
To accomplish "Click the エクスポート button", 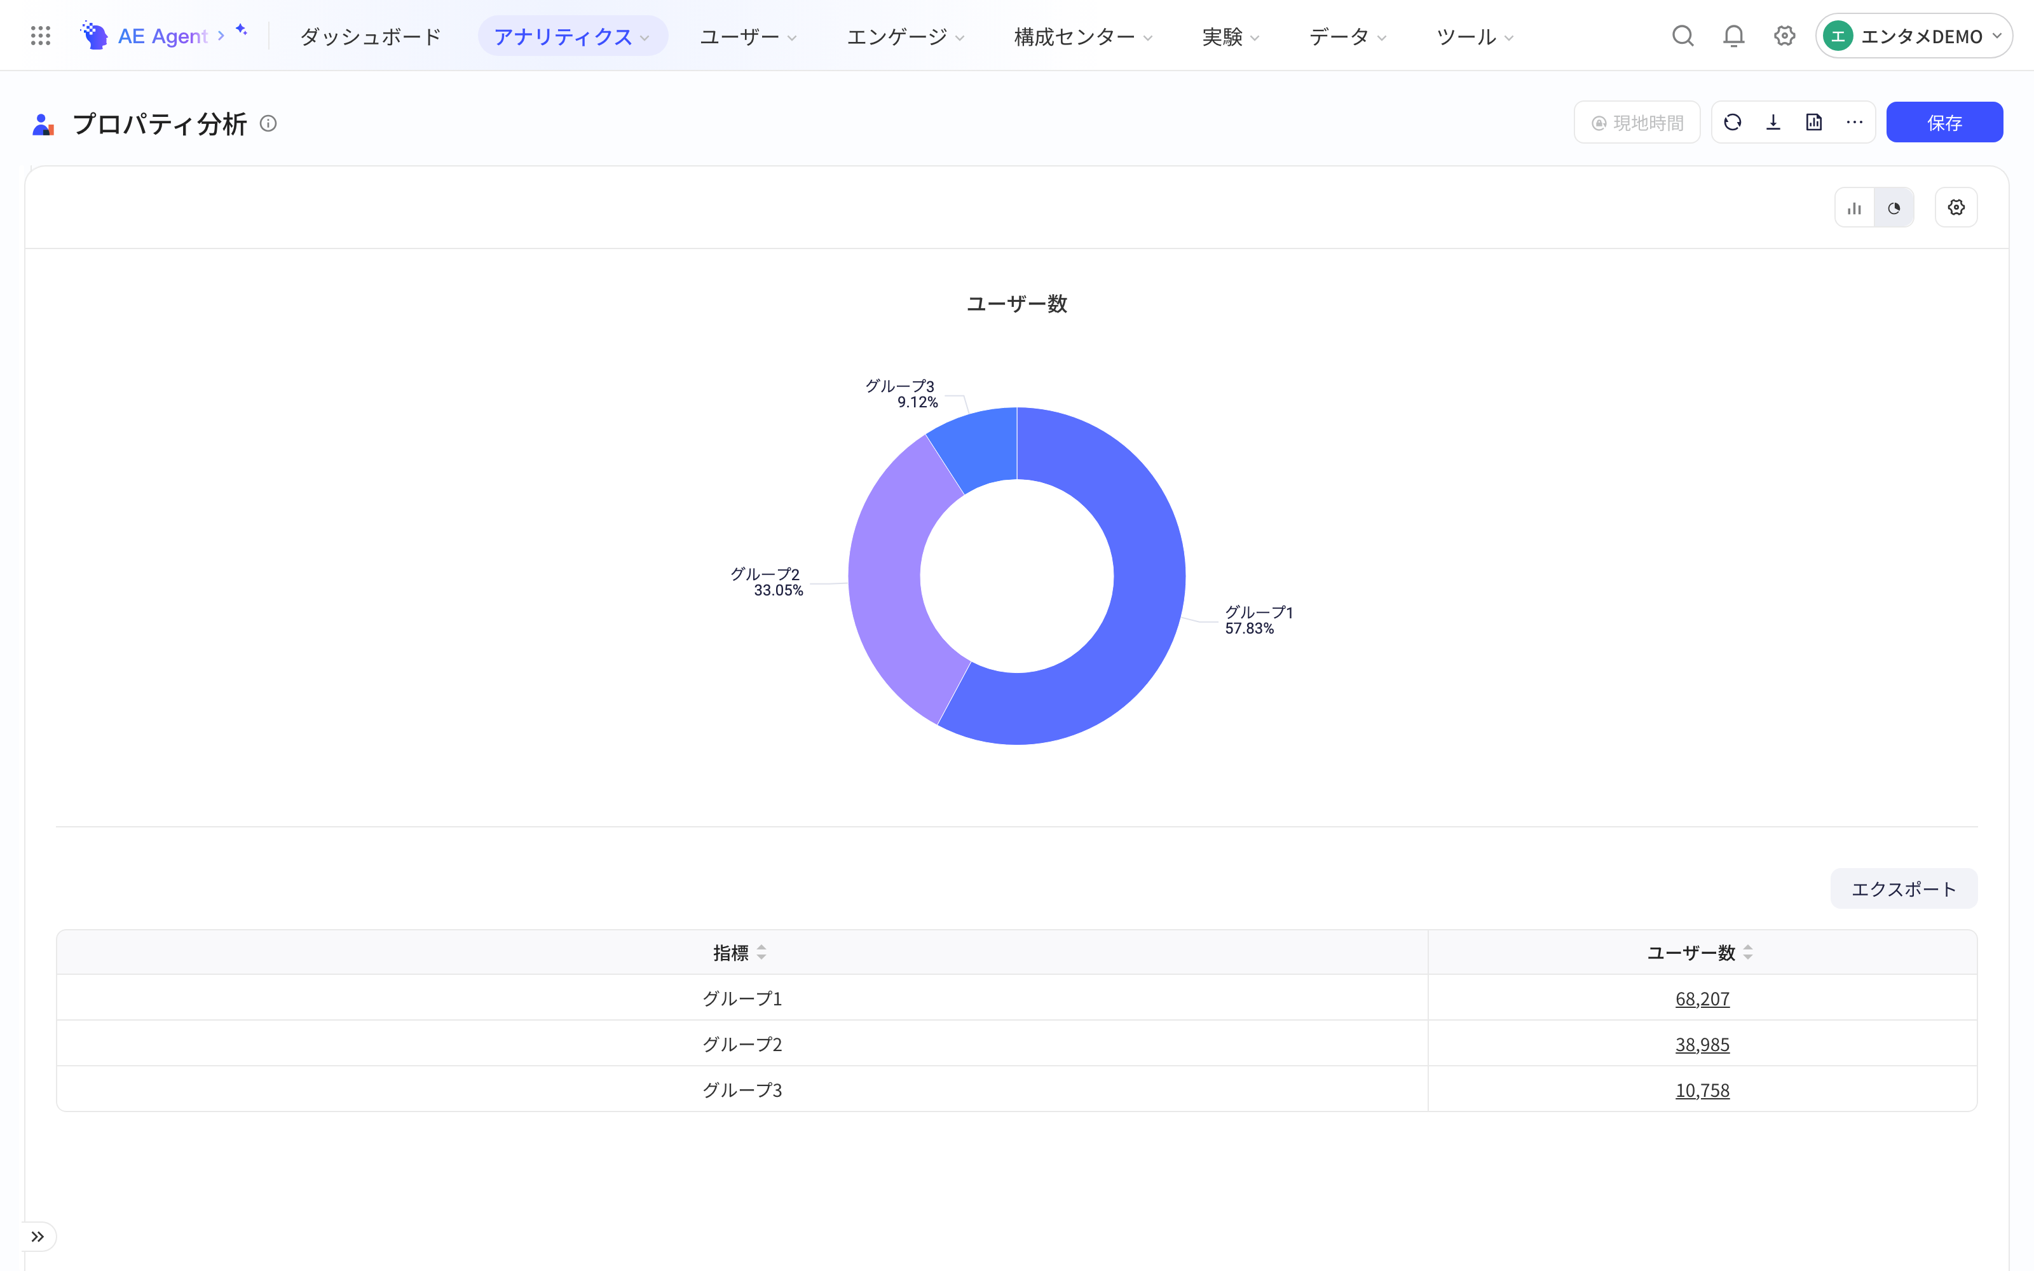I will coord(1904,888).
